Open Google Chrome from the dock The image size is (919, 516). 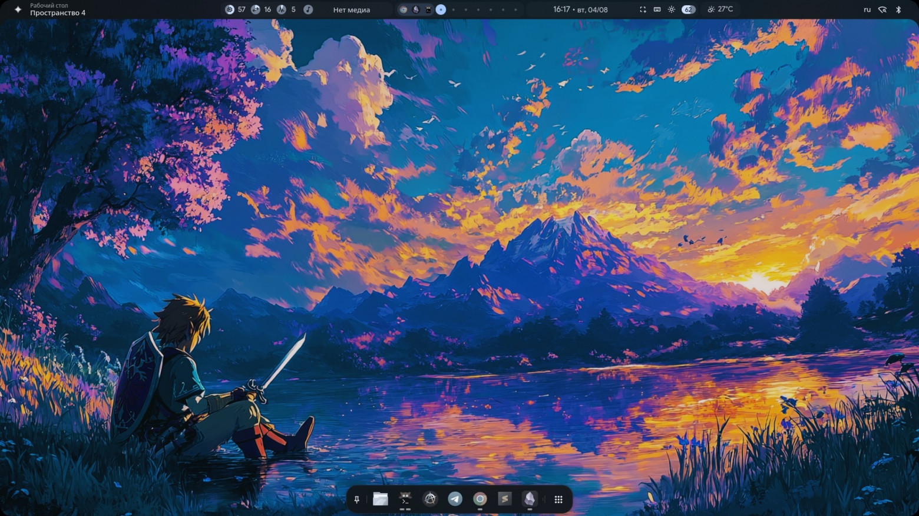480,499
